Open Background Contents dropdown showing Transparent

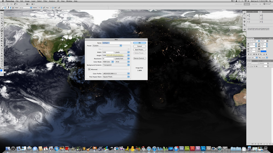coord(116,65)
